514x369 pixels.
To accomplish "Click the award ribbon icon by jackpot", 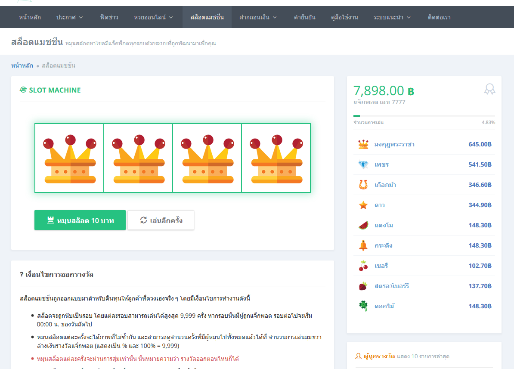I will (489, 89).
